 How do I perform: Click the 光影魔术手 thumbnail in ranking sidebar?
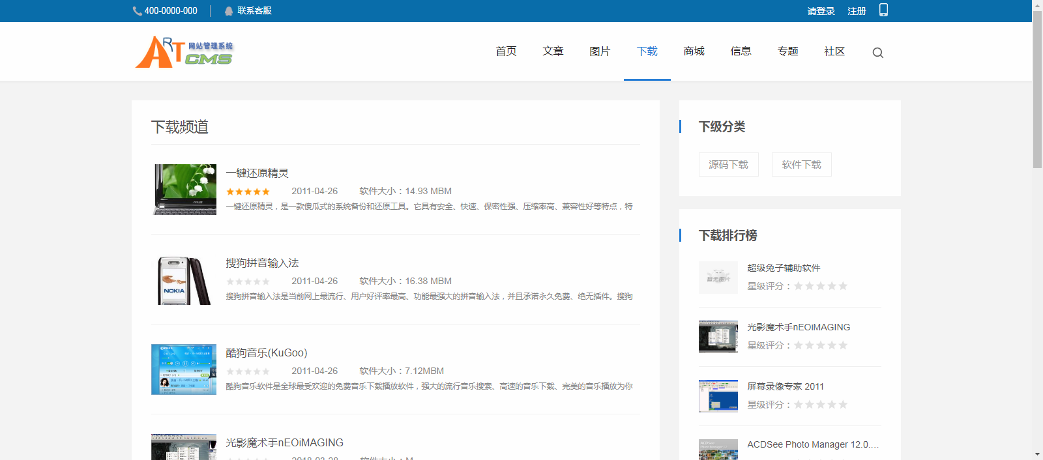[x=718, y=337]
